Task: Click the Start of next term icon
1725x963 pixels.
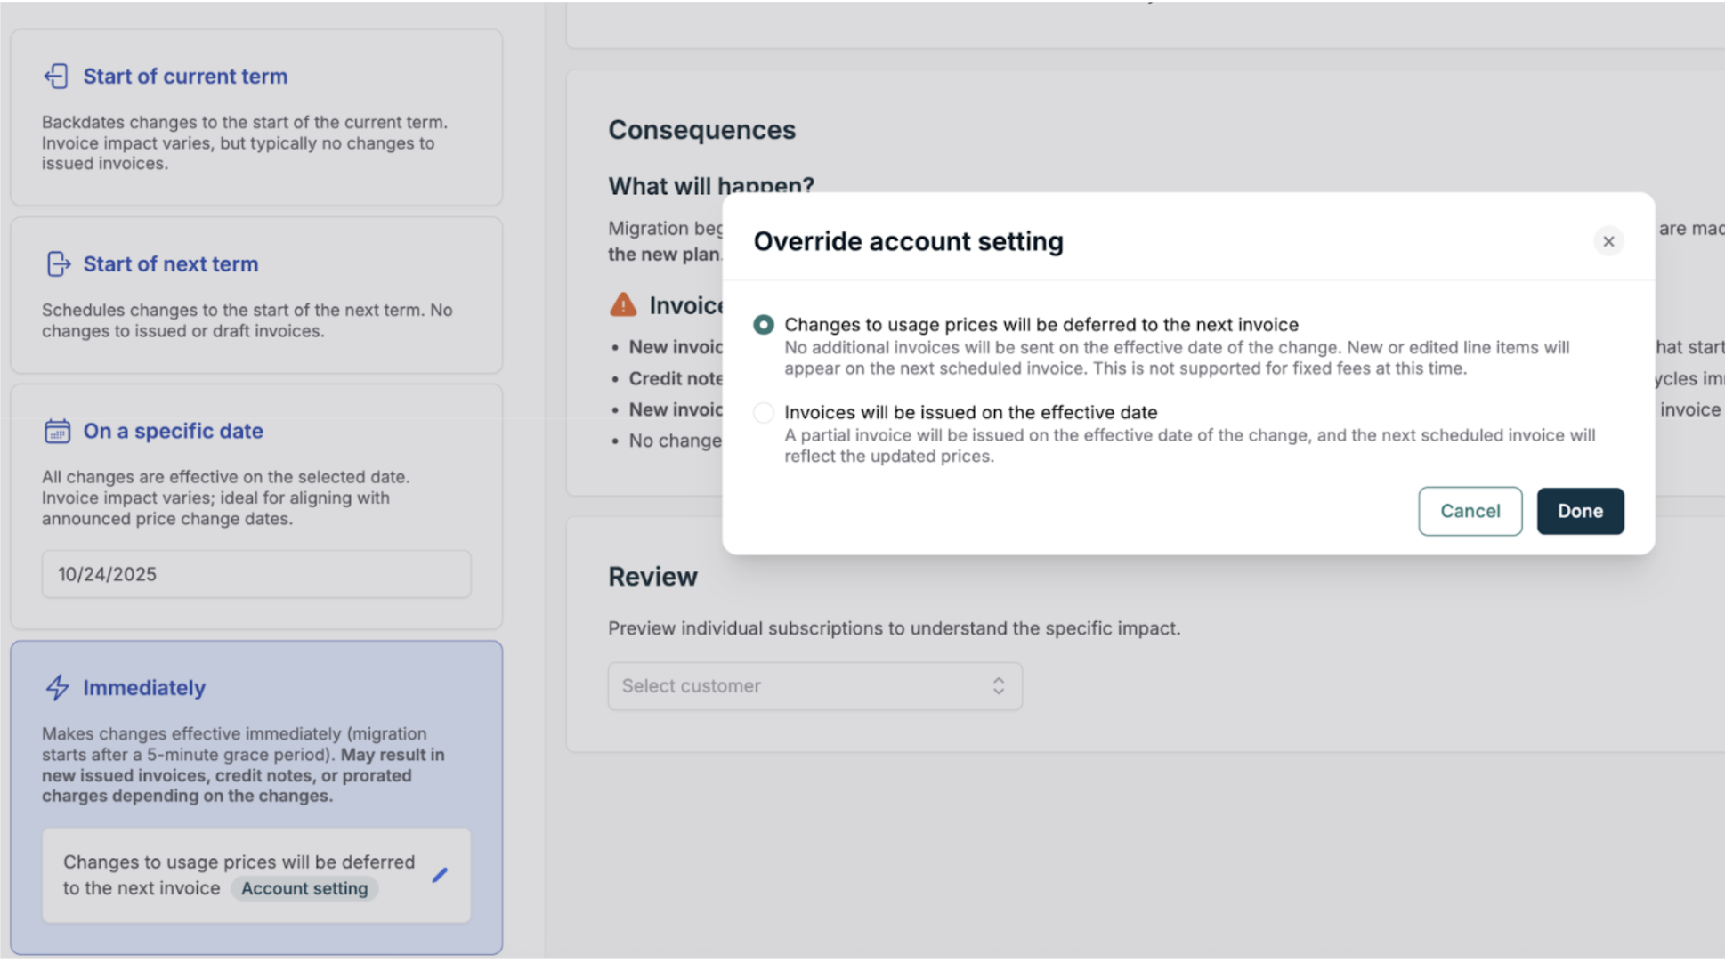Action: click(x=57, y=264)
